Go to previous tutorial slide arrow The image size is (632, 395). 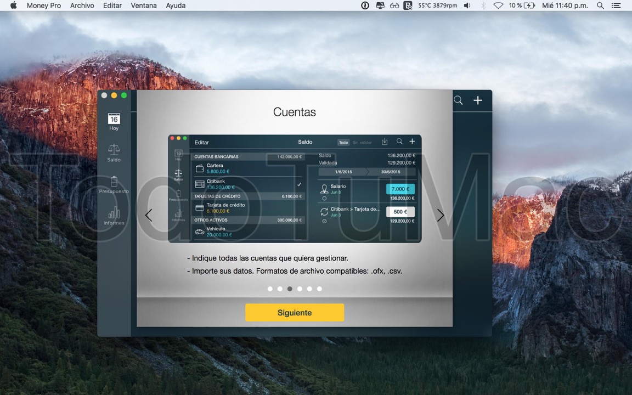click(x=149, y=215)
